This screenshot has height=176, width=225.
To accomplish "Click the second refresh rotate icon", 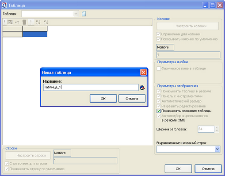I will coord(46,22).
